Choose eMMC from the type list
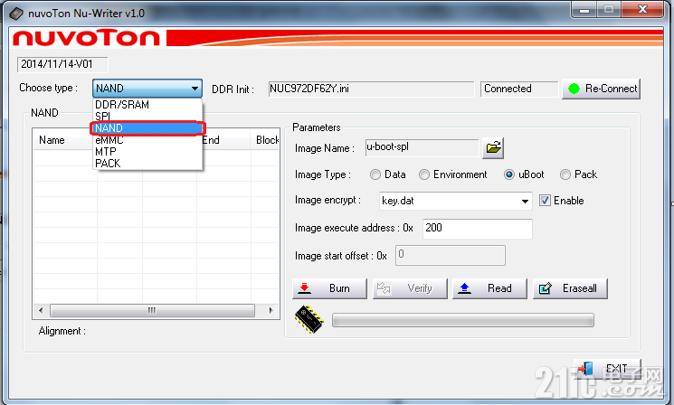The width and height of the screenshot is (674, 405). (x=147, y=140)
